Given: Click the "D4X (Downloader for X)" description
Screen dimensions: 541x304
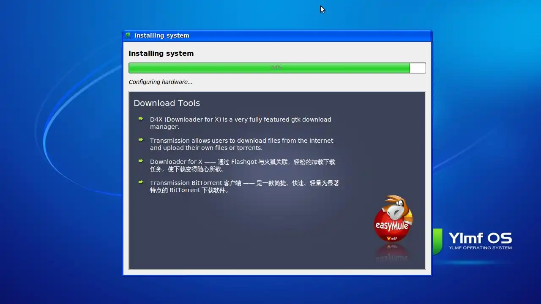Looking at the screenshot, I should 240,123.
